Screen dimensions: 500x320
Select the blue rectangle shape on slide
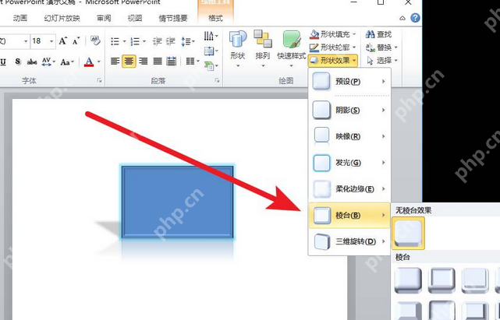click(177, 202)
